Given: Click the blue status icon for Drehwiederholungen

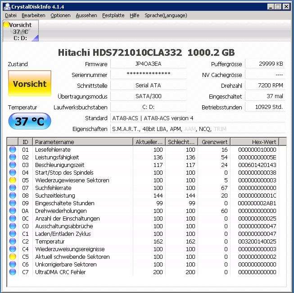Looking at the screenshot, I should click(x=13, y=211).
